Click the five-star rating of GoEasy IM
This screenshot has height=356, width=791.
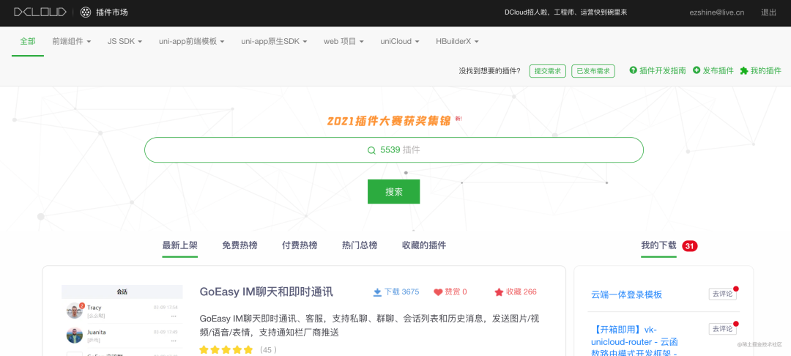226,349
